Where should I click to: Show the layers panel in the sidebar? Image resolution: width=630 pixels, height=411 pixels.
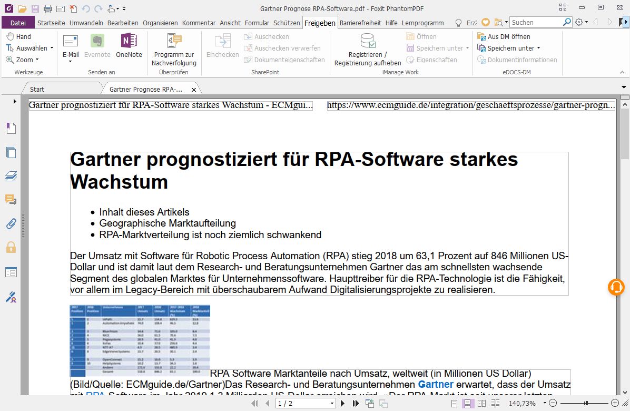click(x=11, y=176)
